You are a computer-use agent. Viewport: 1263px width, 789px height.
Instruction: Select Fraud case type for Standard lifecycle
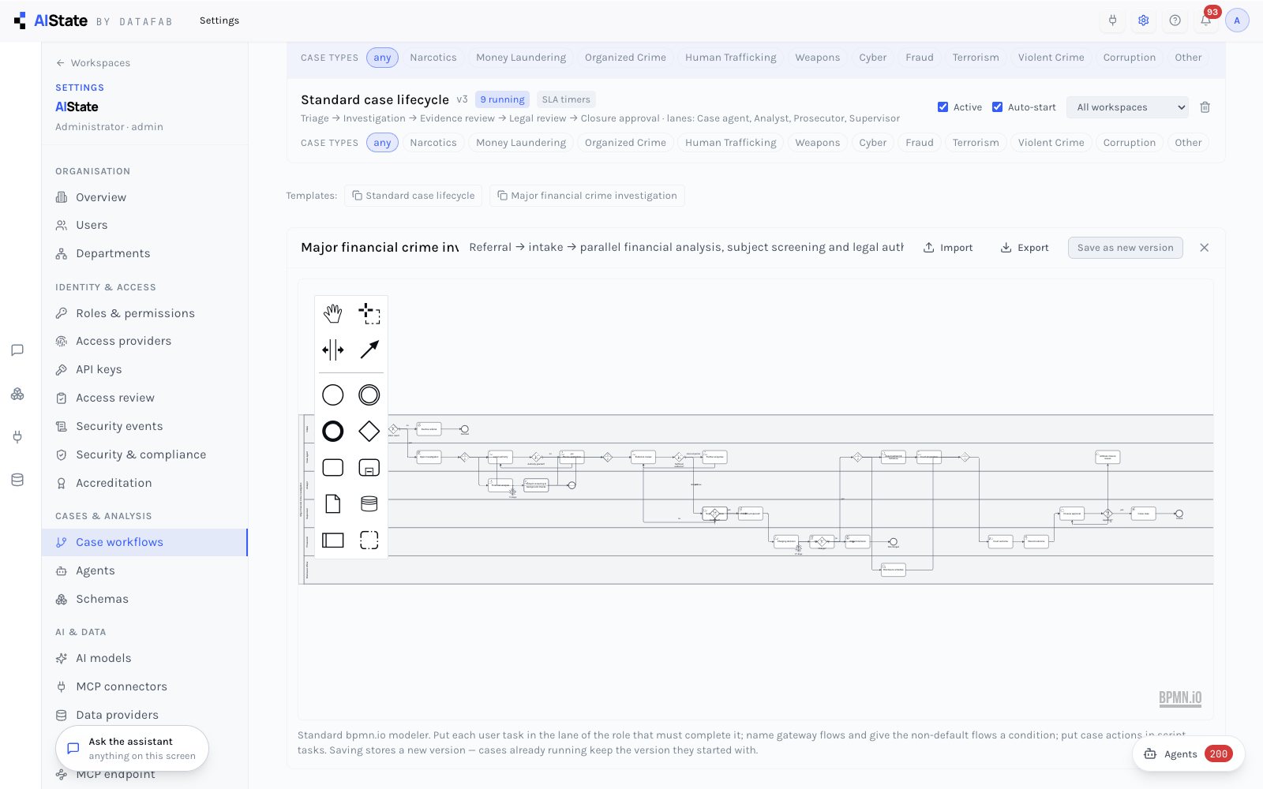click(x=920, y=143)
